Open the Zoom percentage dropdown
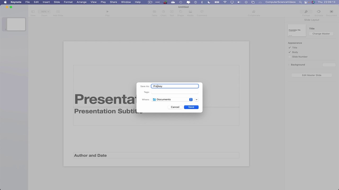339x190 pixels. point(44,12)
